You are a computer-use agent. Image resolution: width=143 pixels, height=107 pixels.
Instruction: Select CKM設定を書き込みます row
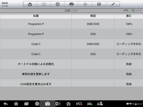pos(71,83)
